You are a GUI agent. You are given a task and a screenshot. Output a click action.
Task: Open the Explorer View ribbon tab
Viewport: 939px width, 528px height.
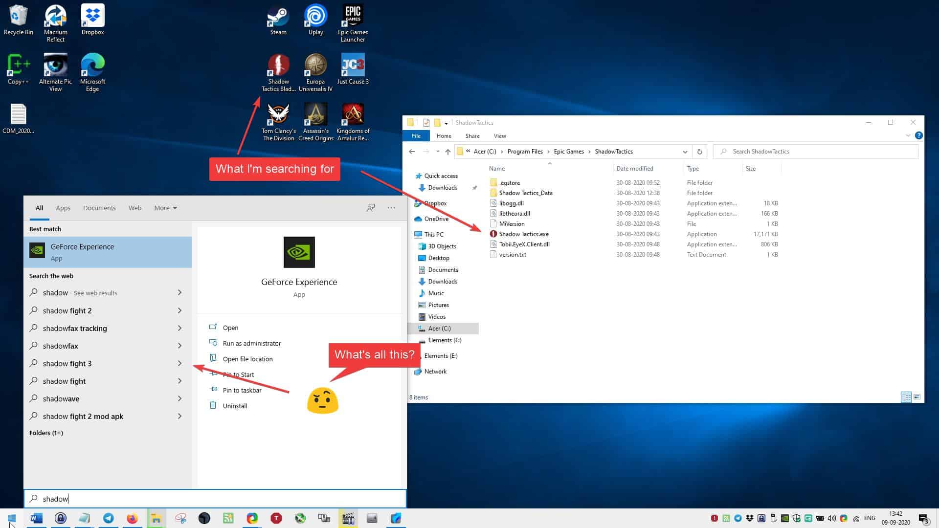[x=500, y=135]
